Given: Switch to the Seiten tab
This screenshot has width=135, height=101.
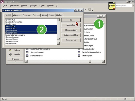Looking at the screenshot, I should tap(44, 15).
